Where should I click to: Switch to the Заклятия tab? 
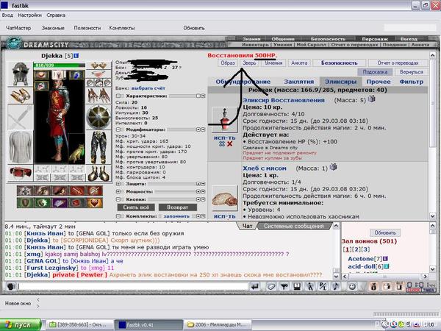pos(298,82)
